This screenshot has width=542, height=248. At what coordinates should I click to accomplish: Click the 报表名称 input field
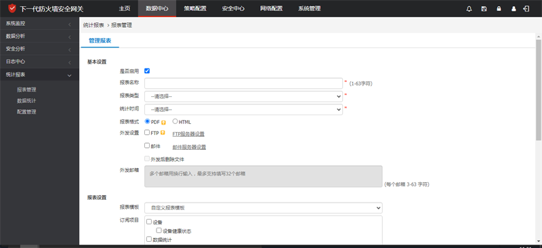pos(244,83)
